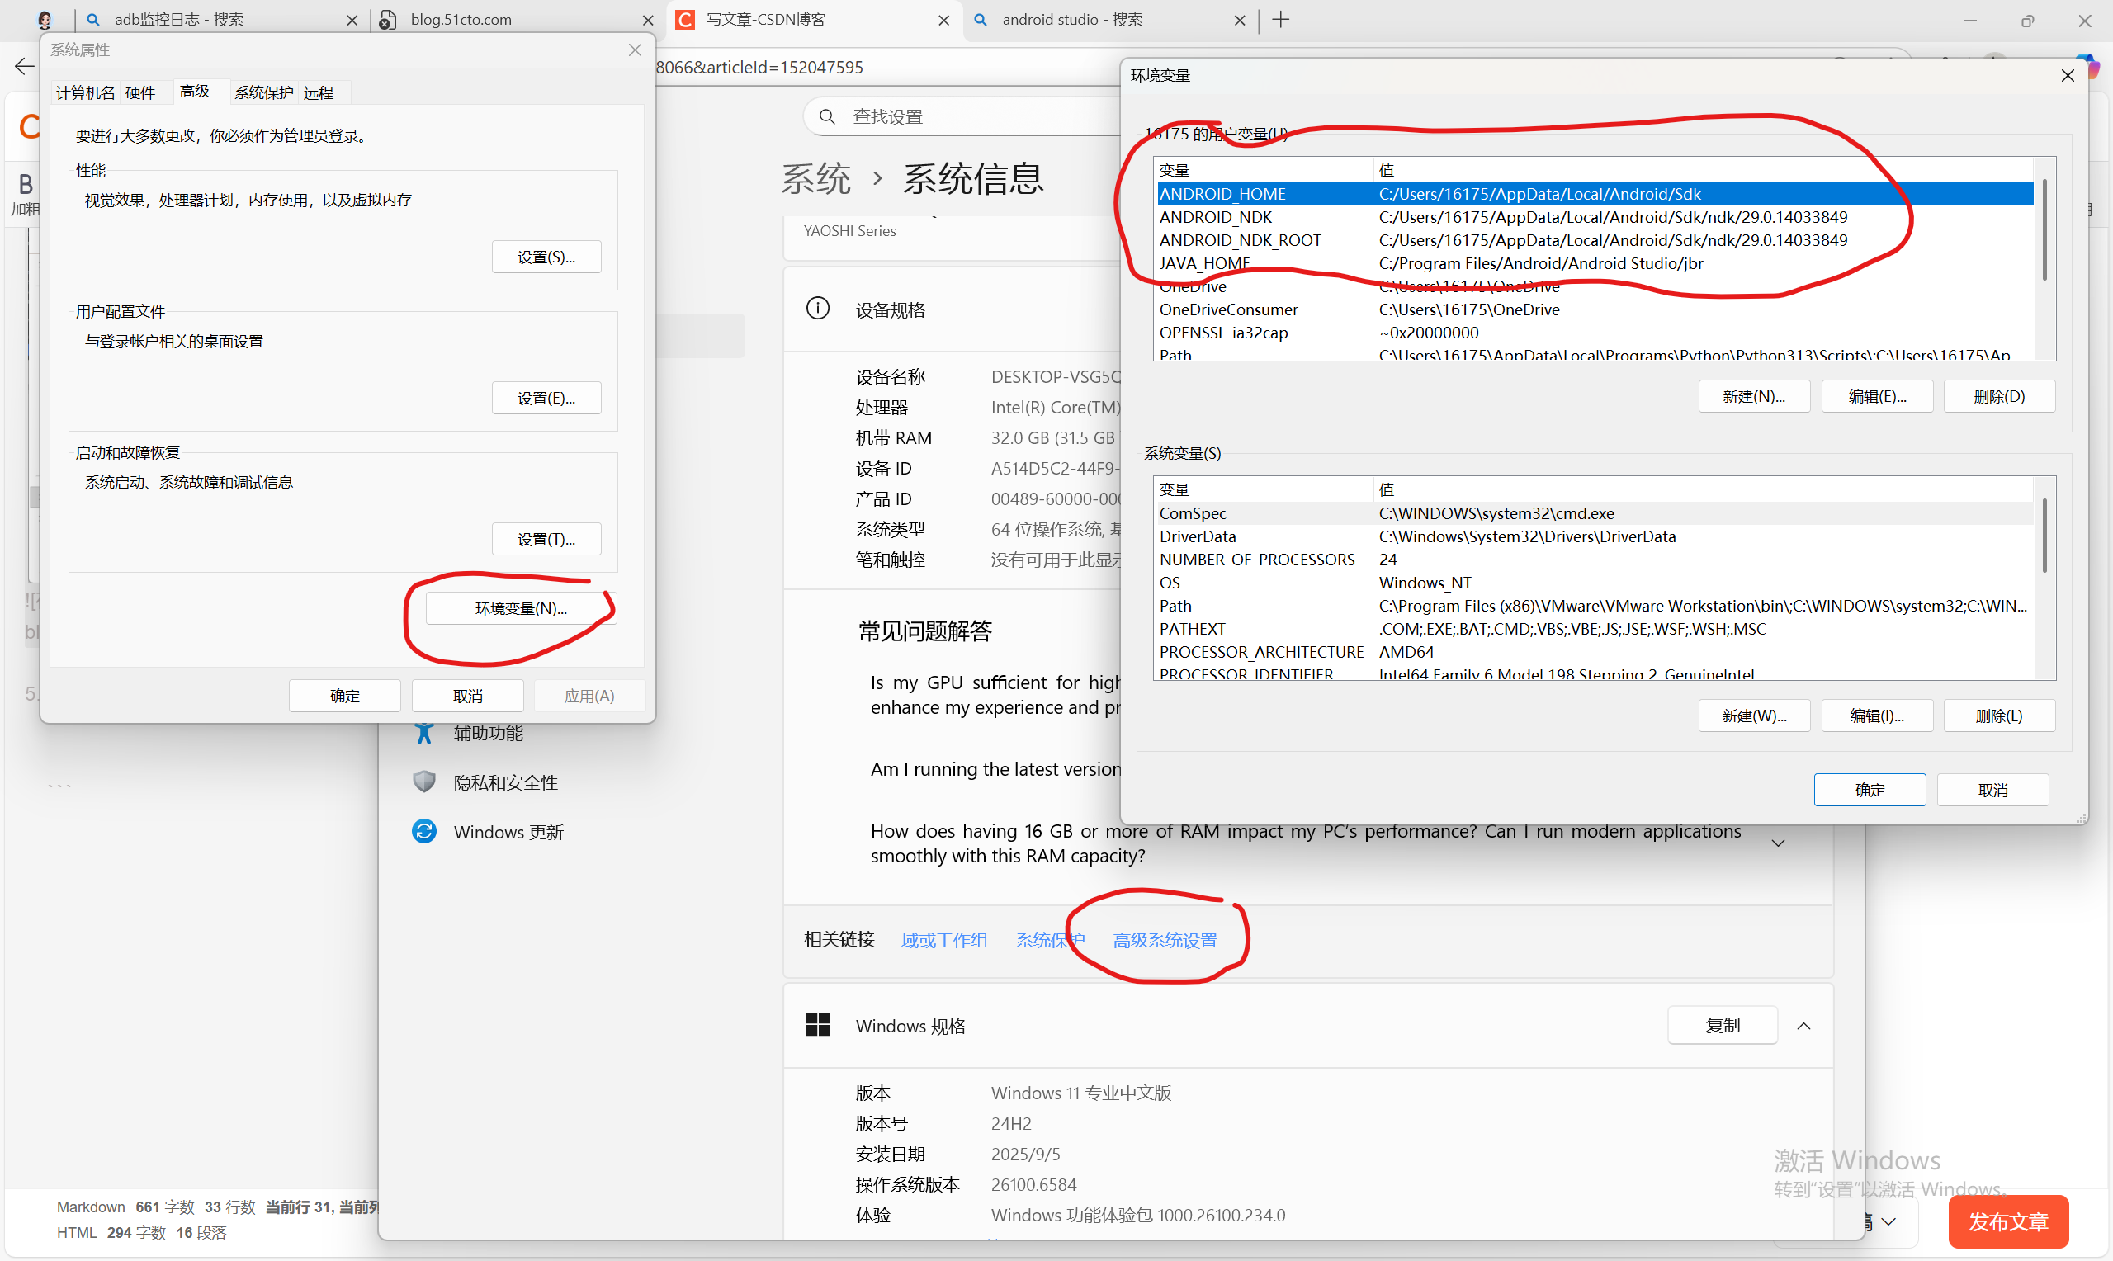The width and height of the screenshot is (2113, 1261).
Task: Expand the 16 GB RAM FAQ chevron
Action: (x=1777, y=843)
